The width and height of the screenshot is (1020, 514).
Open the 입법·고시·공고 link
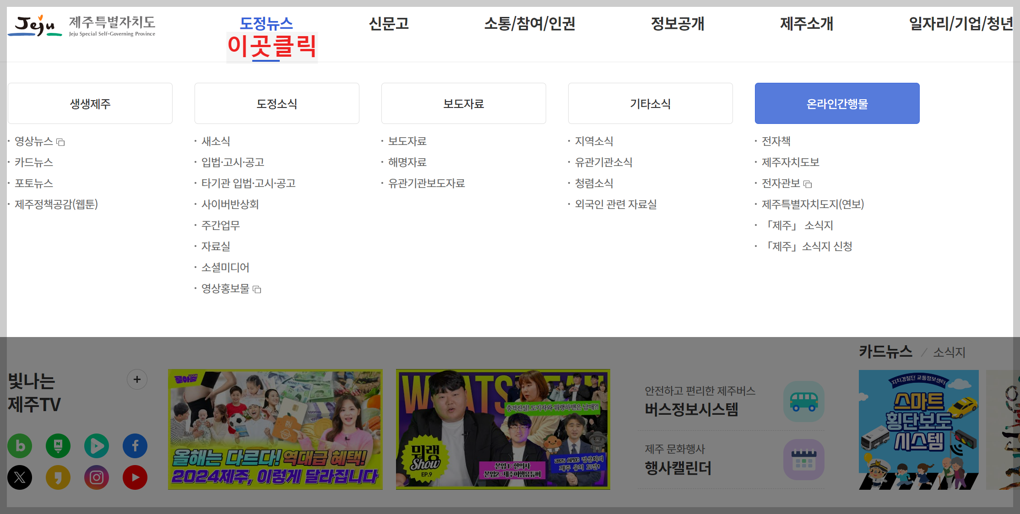click(x=233, y=162)
